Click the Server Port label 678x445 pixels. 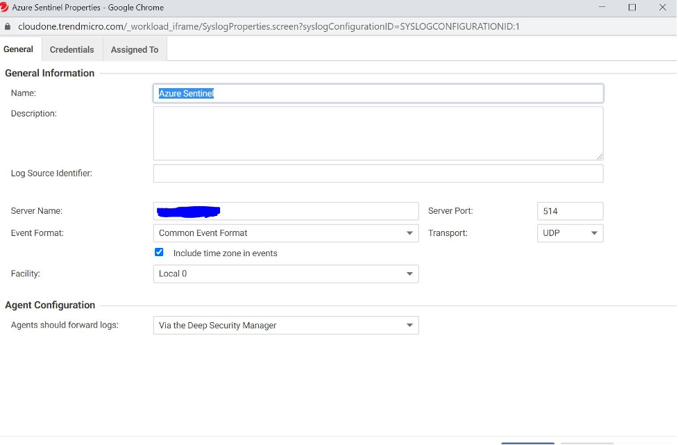tap(450, 211)
